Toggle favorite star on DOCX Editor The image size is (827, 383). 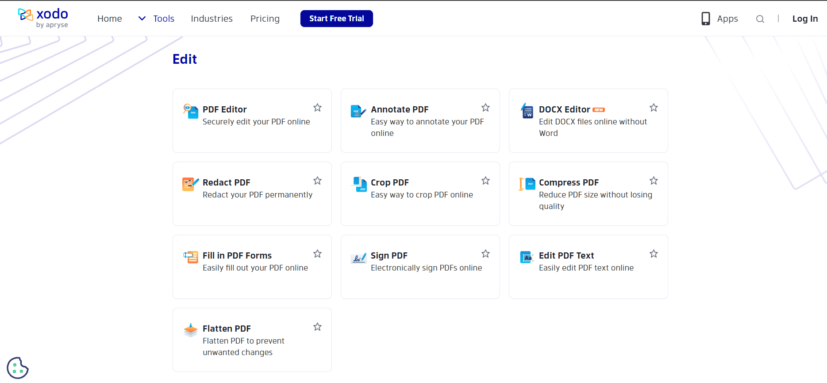point(654,108)
